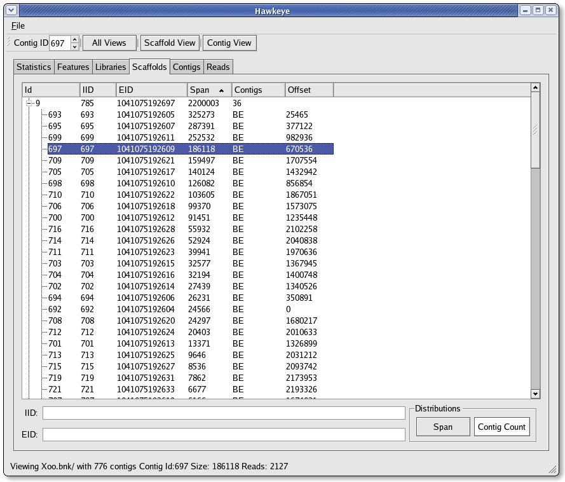The image size is (565, 482).
Task: Open the window menu icon in title bar
Action: click(x=8, y=10)
